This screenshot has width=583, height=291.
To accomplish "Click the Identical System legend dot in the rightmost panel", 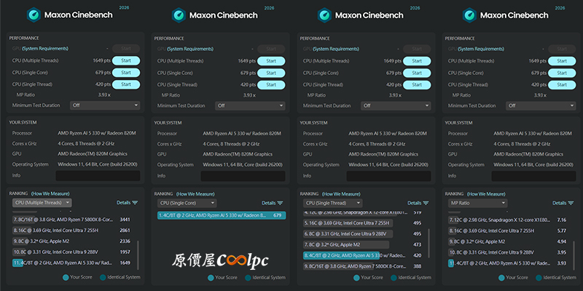I will (x=539, y=277).
